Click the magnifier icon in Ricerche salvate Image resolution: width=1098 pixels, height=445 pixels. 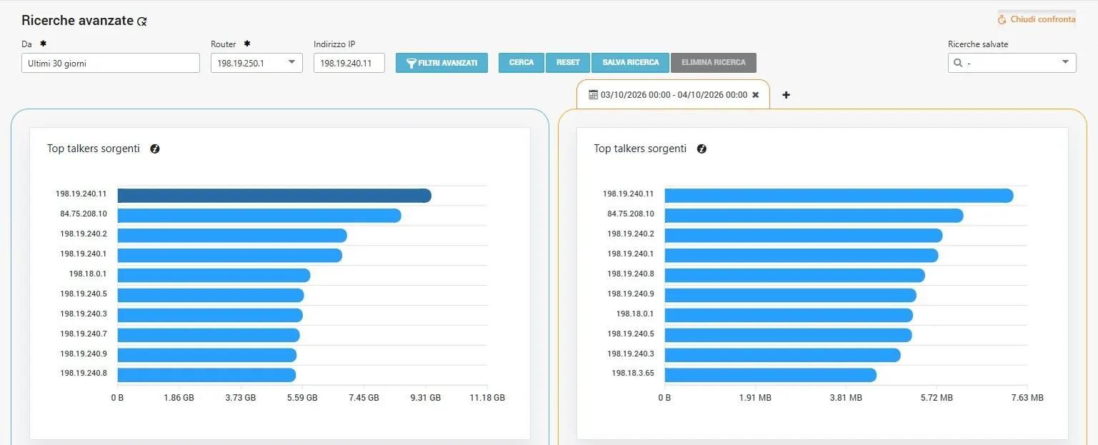point(957,63)
